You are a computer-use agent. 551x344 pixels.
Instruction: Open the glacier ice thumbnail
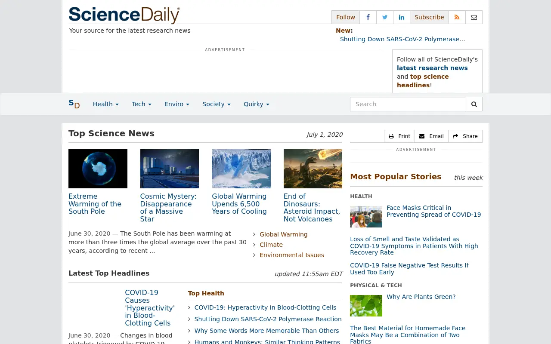pos(241,169)
